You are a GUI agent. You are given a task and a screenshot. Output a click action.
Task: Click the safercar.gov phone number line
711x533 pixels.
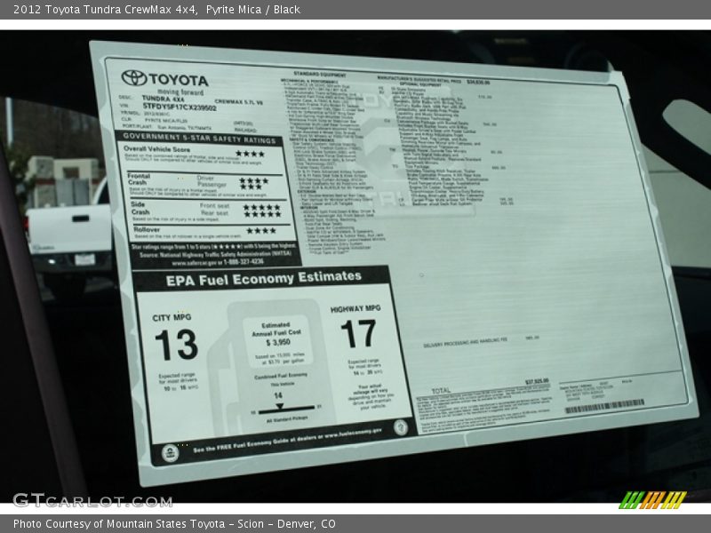click(x=218, y=262)
